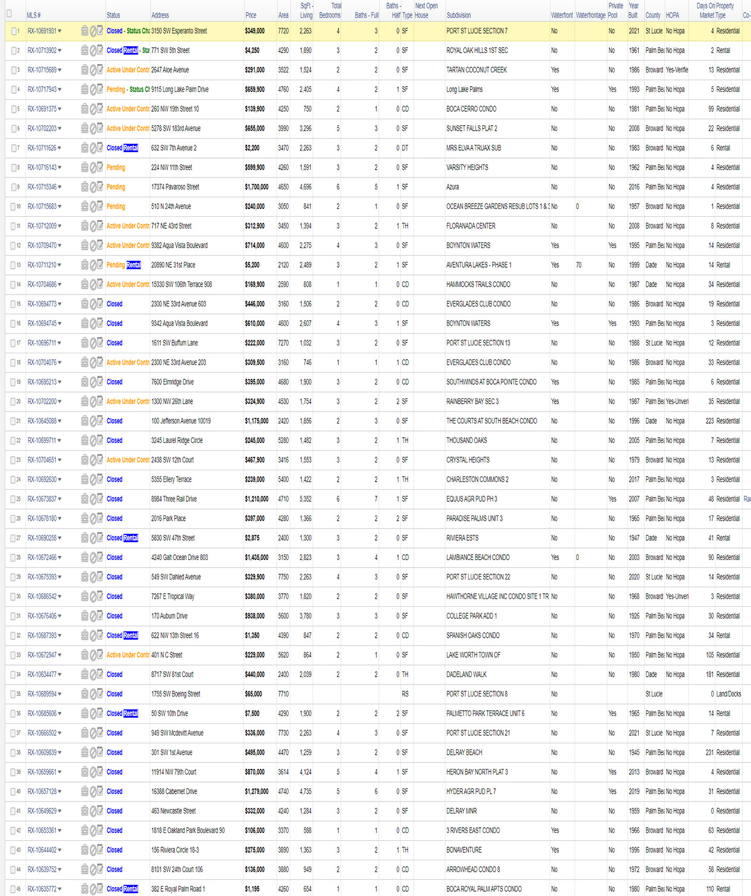This screenshot has width=751, height=896.
Task: Expand the menu arrow beside RX-10715346
Action: (x=60, y=187)
